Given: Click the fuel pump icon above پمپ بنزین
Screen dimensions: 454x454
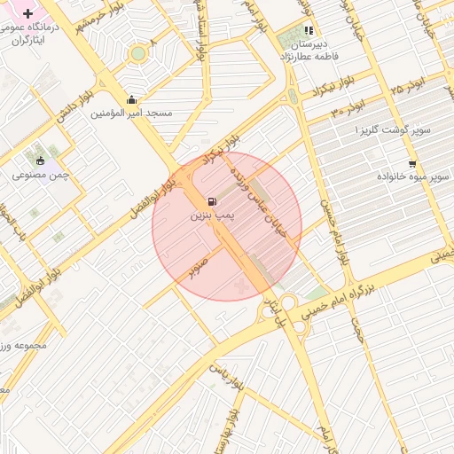Looking at the screenshot, I should tap(212, 202).
